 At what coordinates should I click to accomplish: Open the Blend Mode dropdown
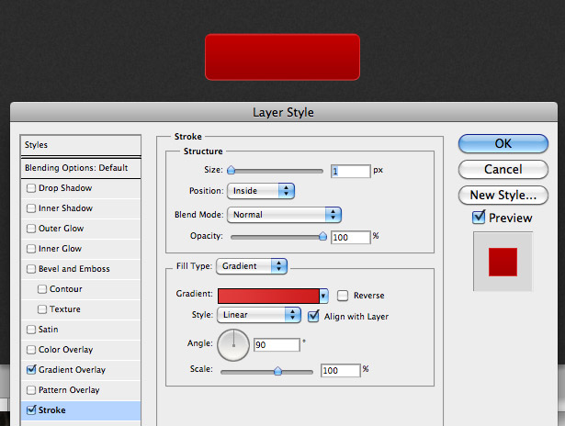coord(284,215)
